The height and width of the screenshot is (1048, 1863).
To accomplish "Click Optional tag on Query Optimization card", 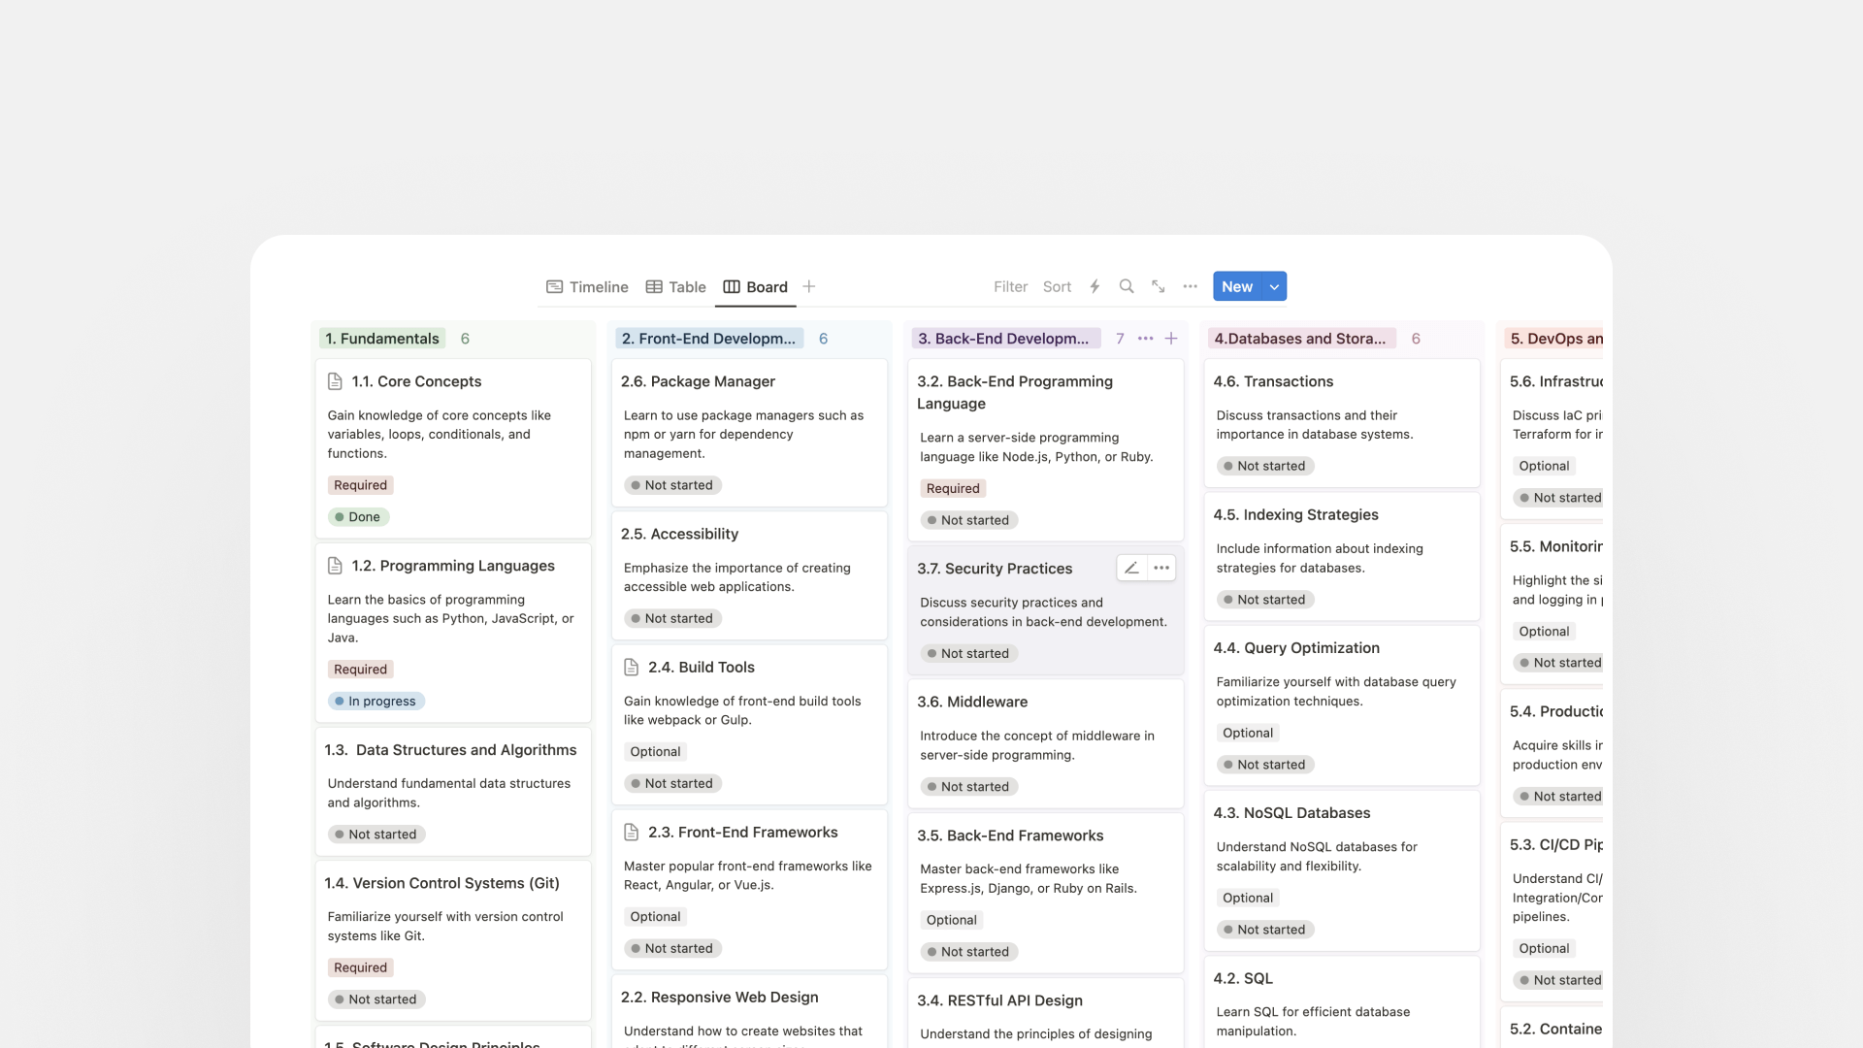I will click(x=1248, y=733).
